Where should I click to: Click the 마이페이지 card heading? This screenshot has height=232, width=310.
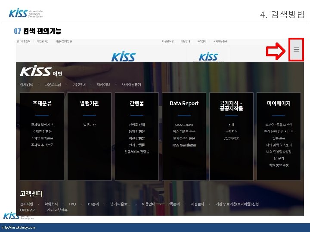tap(279, 103)
